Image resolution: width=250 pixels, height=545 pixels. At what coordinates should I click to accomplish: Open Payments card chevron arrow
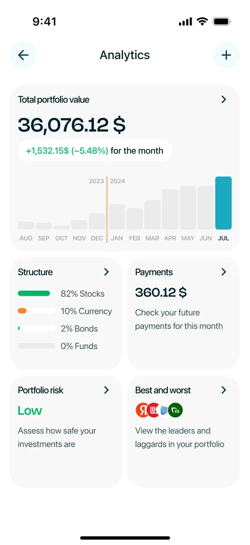pos(224,272)
